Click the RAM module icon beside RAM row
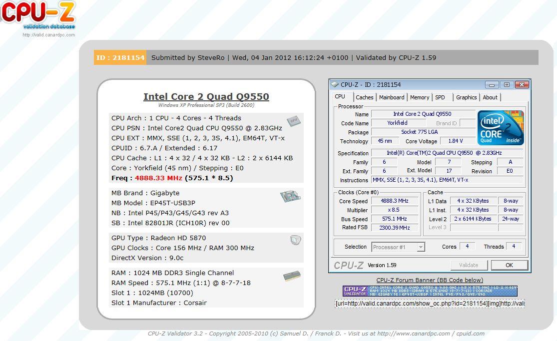The image size is (557, 341). [292, 276]
